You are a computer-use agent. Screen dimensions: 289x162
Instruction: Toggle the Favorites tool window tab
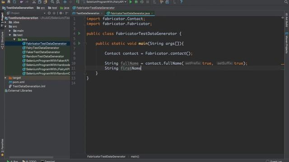coord(2,148)
